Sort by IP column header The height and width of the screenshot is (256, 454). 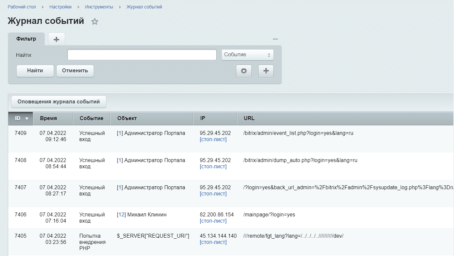(215, 119)
